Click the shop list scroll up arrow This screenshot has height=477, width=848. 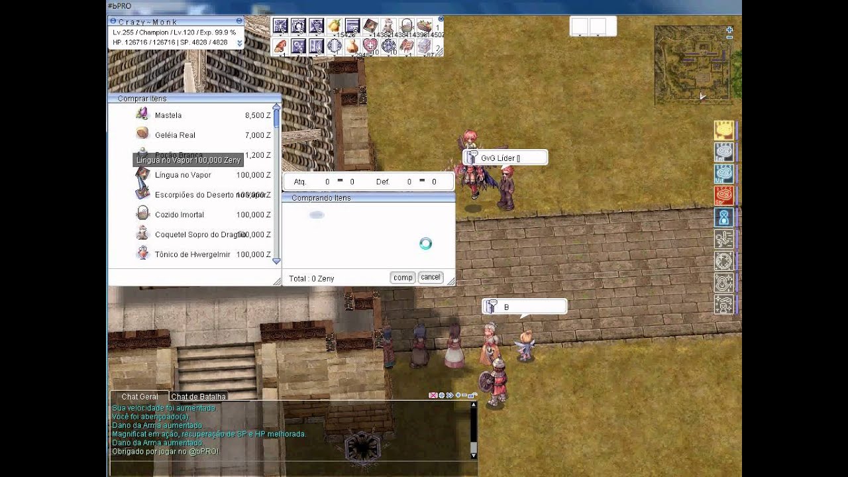(x=276, y=107)
